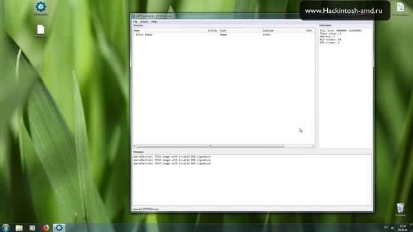Click the Intel subtype cell
Screen dimensions: 413x232
pos(267,35)
